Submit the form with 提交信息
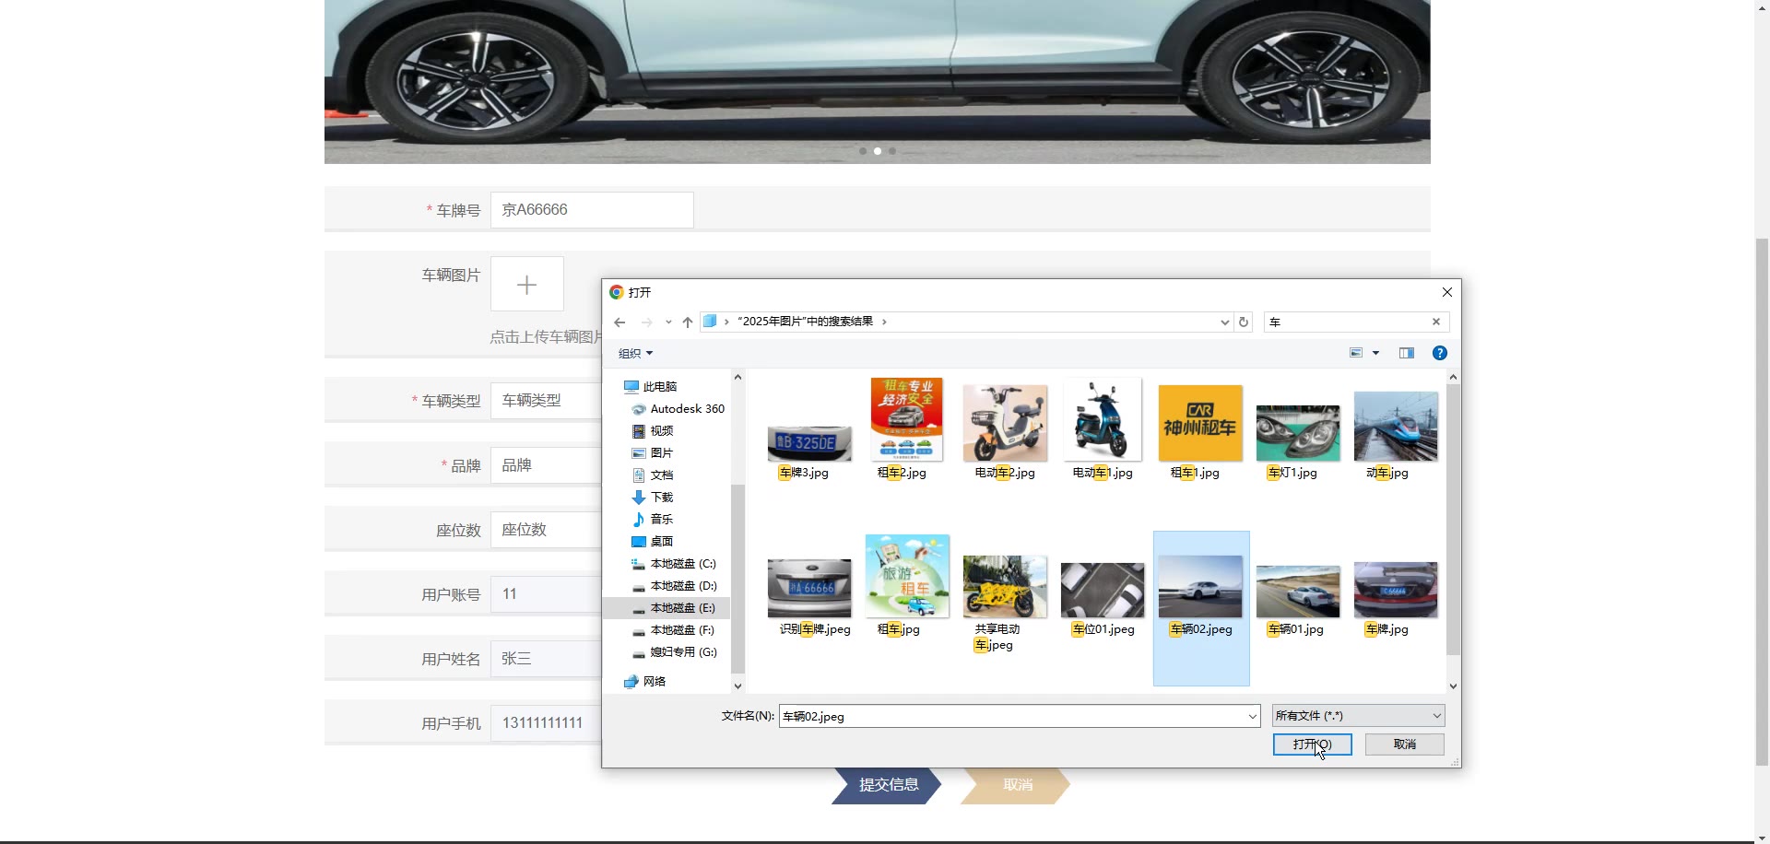The width and height of the screenshot is (1770, 844). coord(887,785)
